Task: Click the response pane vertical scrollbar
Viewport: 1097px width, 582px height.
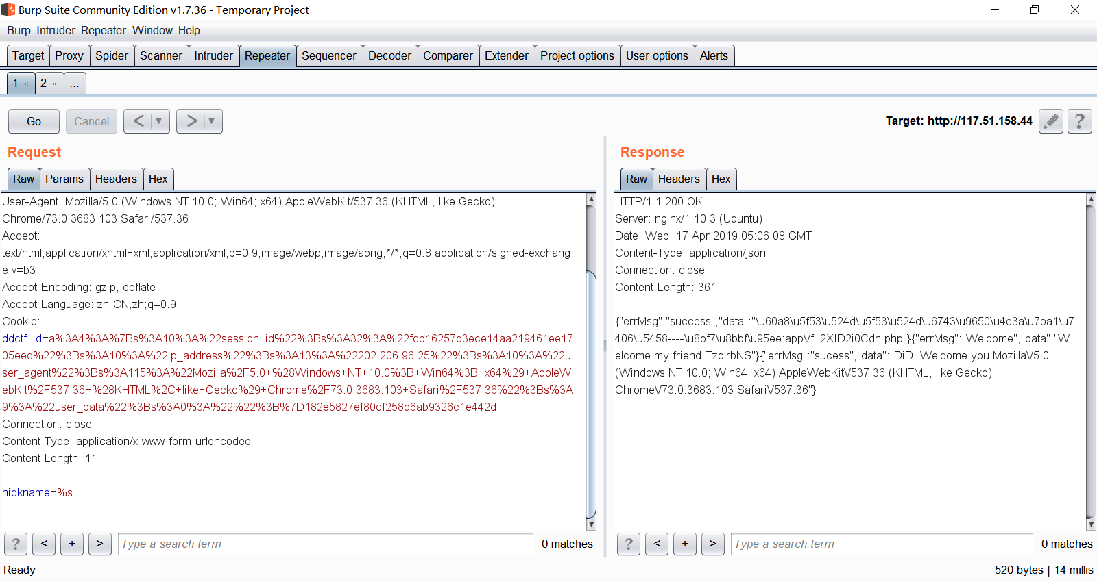Action: (x=1091, y=362)
